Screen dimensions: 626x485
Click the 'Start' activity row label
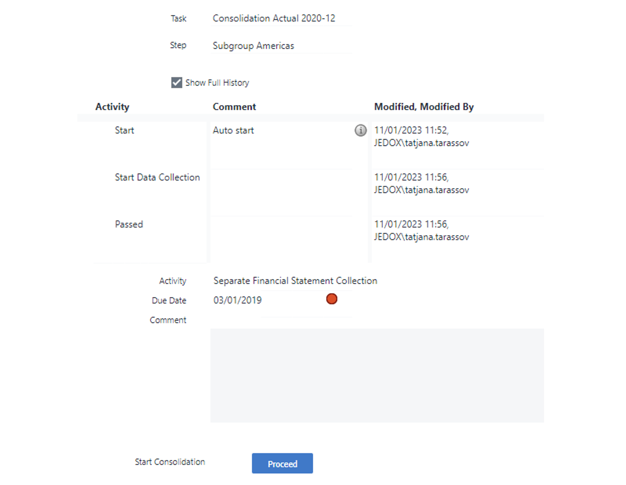(124, 130)
